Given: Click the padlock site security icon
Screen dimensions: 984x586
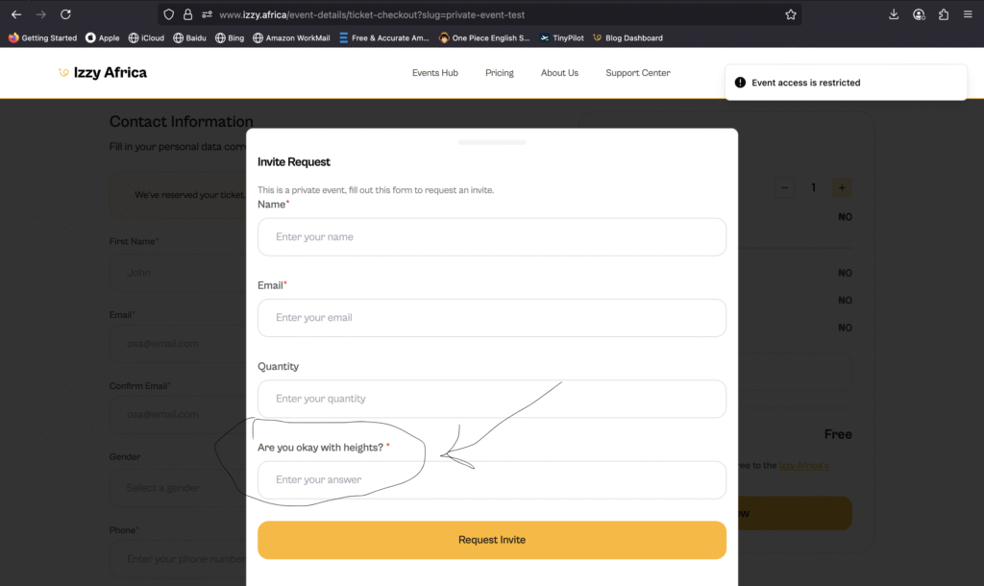Looking at the screenshot, I should [187, 14].
